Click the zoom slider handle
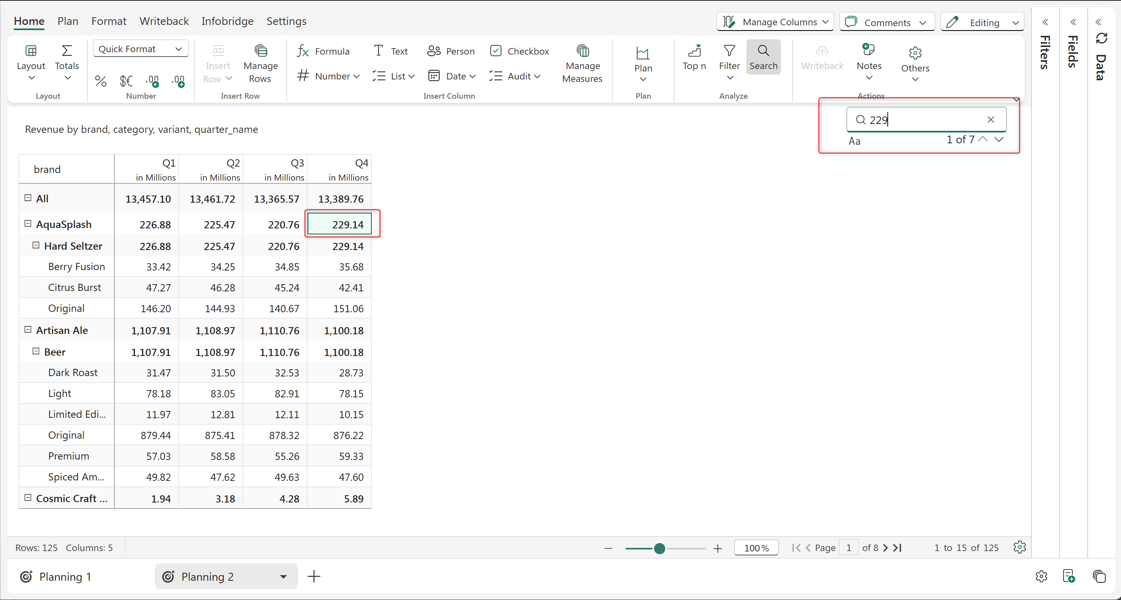This screenshot has width=1121, height=600. click(x=659, y=549)
